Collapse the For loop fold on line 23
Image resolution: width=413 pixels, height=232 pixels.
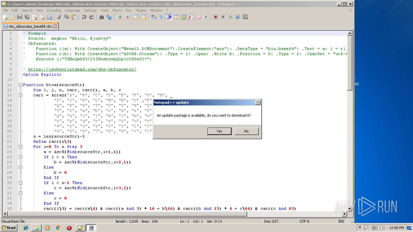point(20,147)
